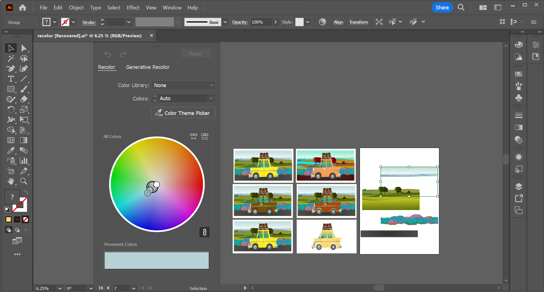Screen dimensions: 544x292
Task: Select the Zoom tool
Action: pyautogui.click(x=24, y=181)
